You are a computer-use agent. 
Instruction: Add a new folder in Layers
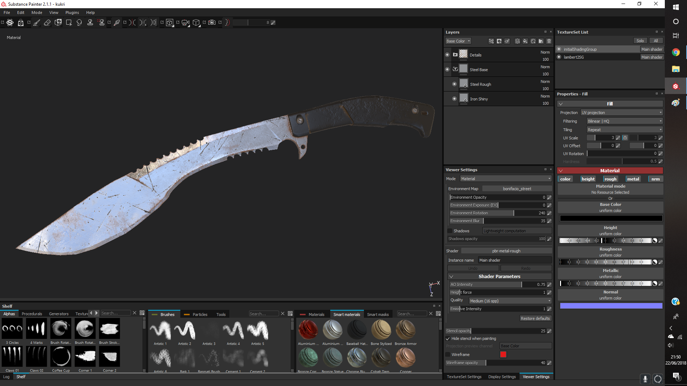pyautogui.click(x=541, y=41)
